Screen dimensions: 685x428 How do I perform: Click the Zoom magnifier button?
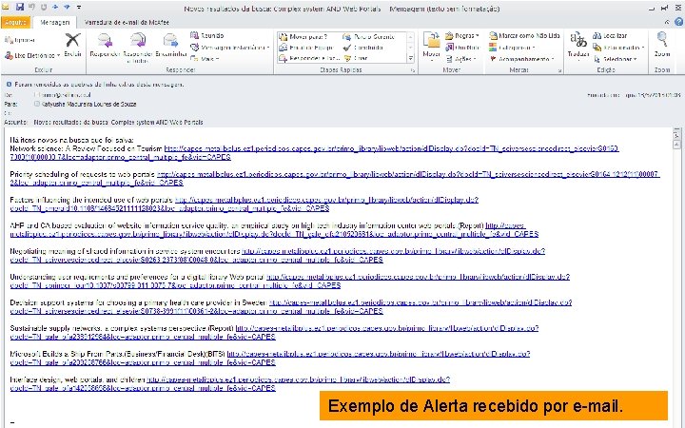coord(662,45)
